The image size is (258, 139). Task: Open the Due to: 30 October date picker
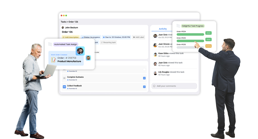(116, 37)
